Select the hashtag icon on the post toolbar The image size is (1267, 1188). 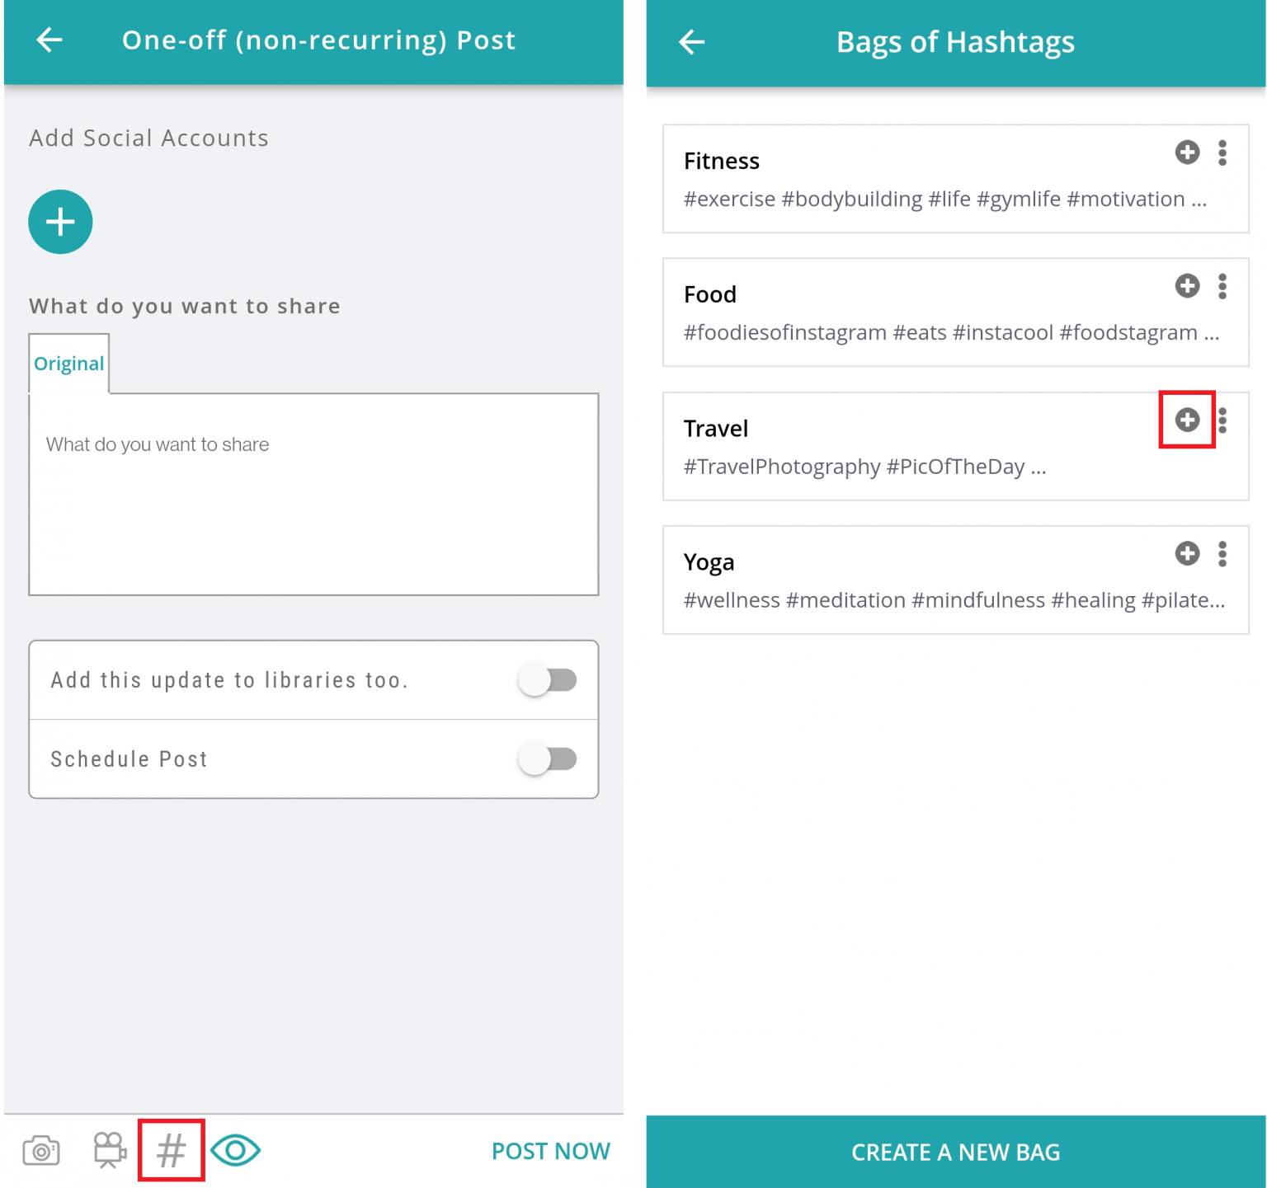(x=170, y=1151)
